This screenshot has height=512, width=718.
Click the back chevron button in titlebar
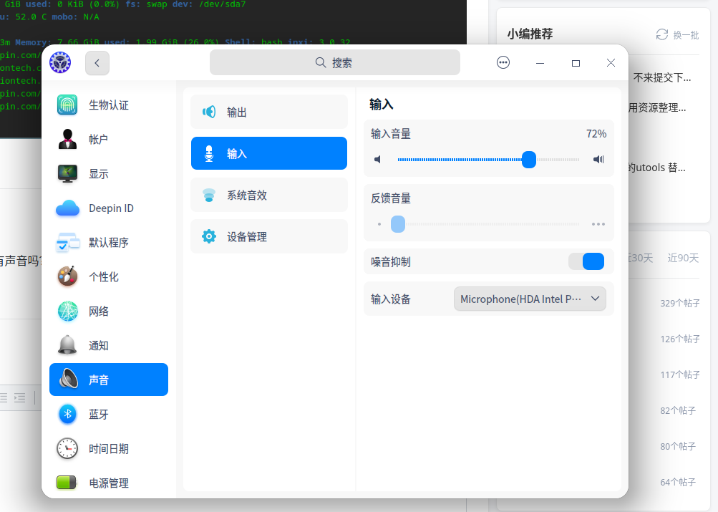tap(97, 63)
